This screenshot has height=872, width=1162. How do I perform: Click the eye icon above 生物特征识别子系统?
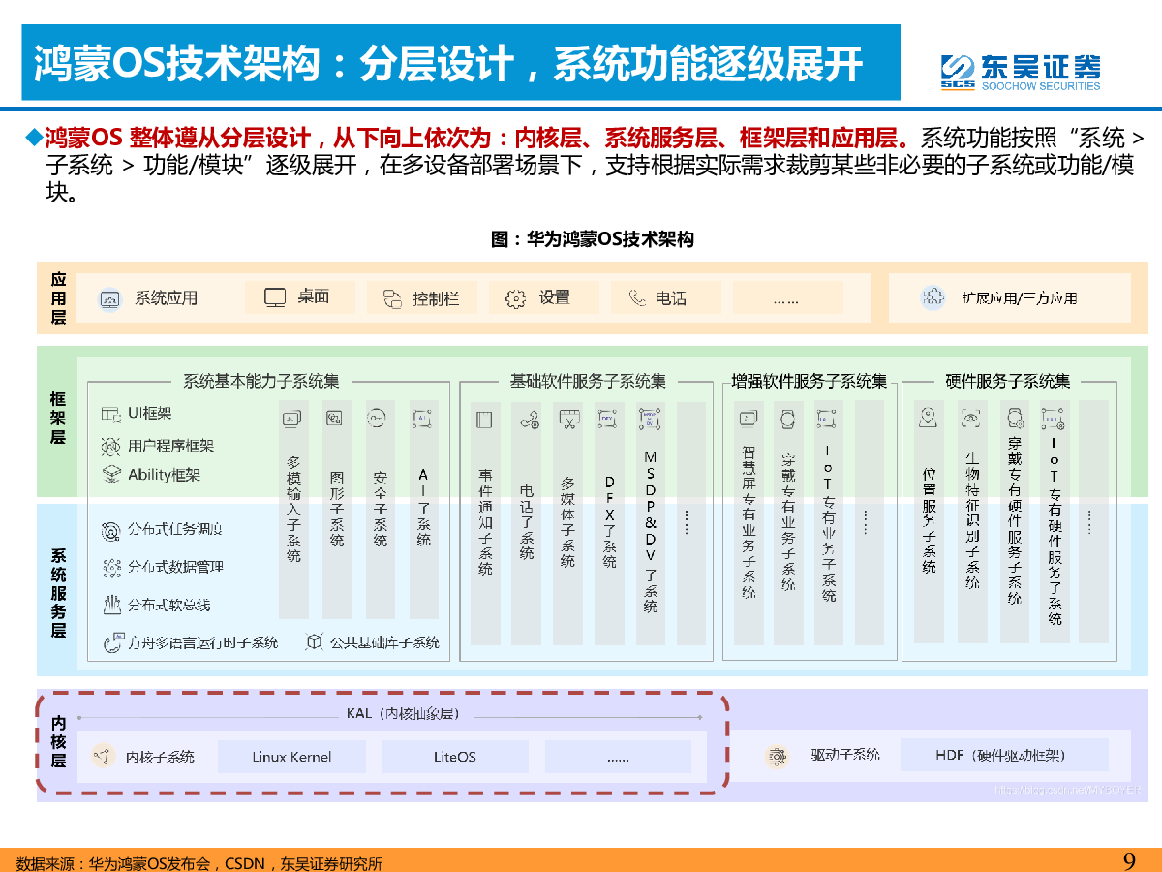(971, 419)
